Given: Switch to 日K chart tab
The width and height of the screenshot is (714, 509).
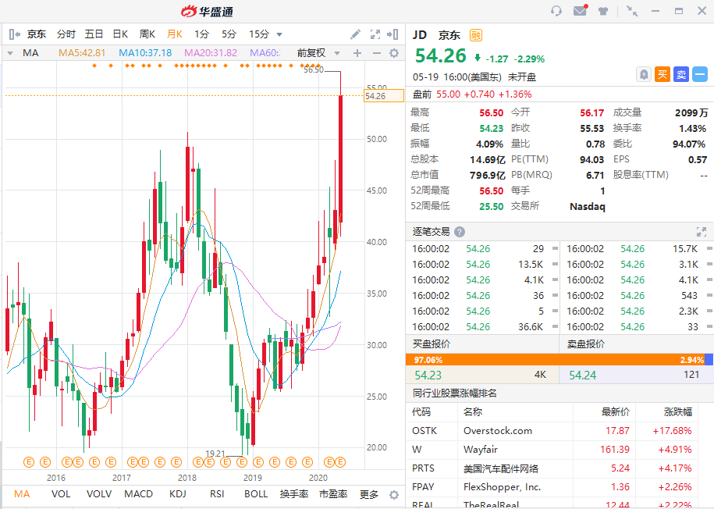Looking at the screenshot, I should point(120,34).
